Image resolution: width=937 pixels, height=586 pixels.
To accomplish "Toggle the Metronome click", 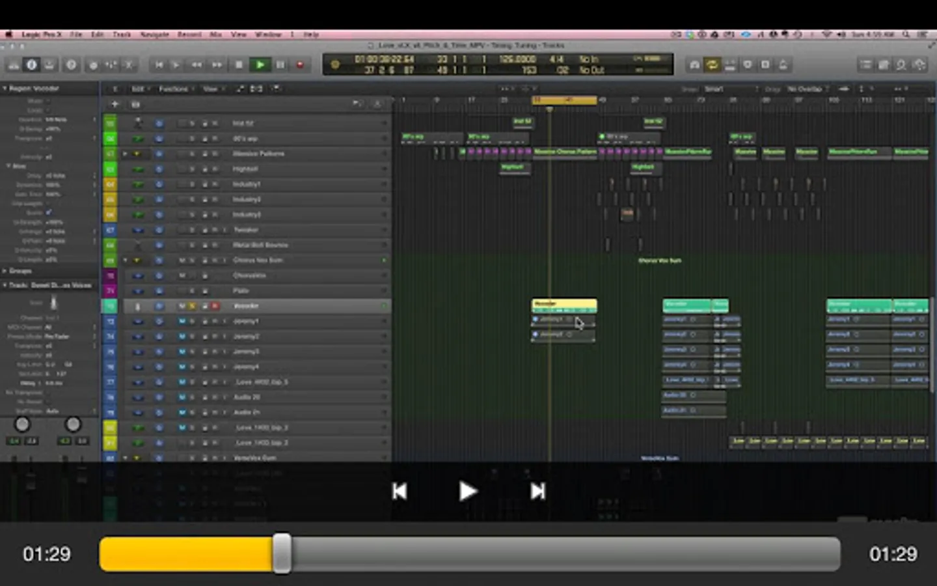I will pyautogui.click(x=783, y=65).
